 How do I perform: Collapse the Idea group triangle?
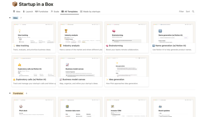10,18
